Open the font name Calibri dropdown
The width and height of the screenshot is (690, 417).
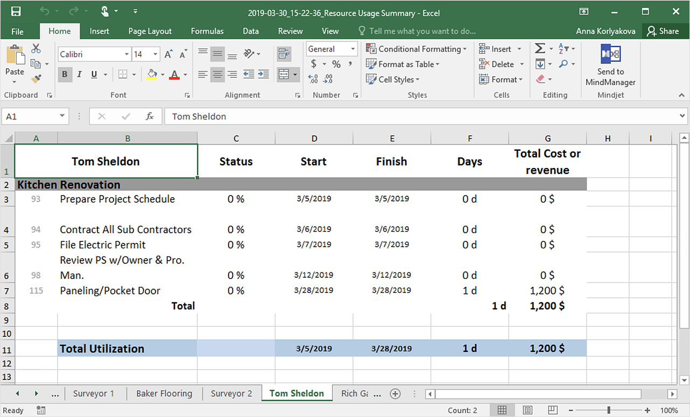[x=127, y=54]
